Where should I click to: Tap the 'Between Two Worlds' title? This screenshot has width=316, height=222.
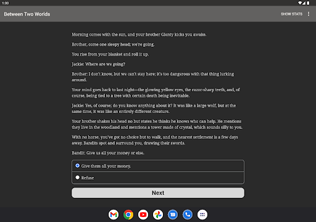tap(27, 14)
